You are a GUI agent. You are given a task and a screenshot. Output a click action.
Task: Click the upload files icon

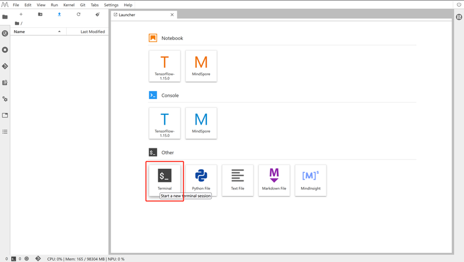pyautogui.click(x=59, y=14)
